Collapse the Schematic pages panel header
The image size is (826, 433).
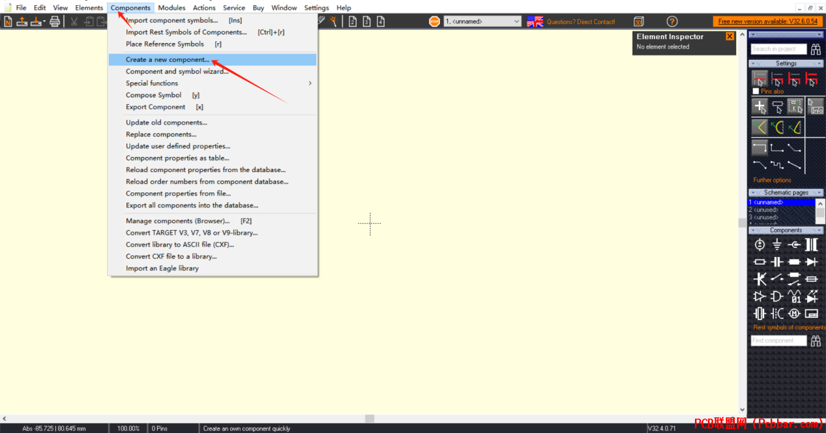click(x=786, y=192)
